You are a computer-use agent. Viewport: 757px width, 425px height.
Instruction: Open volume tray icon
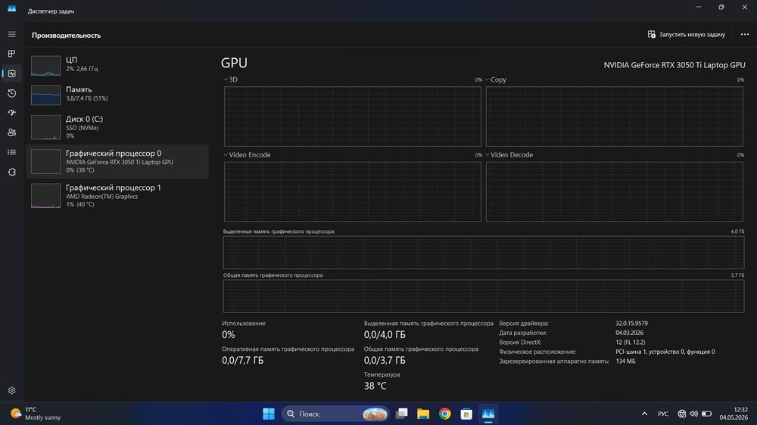693,414
